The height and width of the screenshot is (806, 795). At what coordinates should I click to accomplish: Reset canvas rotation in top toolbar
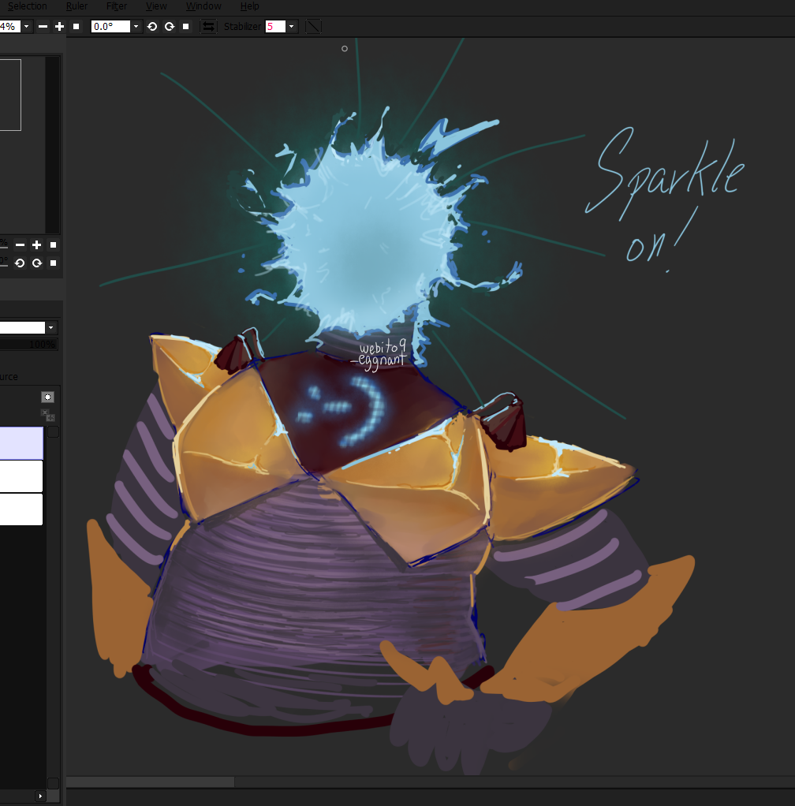coord(186,27)
